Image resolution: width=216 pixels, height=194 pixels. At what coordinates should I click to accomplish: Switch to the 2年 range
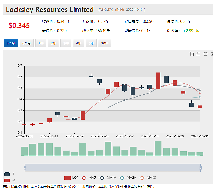tap(54, 43)
